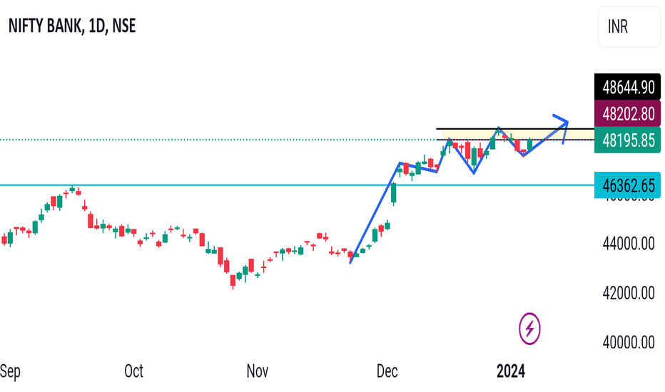665x392 pixels.
Task: Click the 46362.65 cyan price label
Action: pyautogui.click(x=627, y=185)
